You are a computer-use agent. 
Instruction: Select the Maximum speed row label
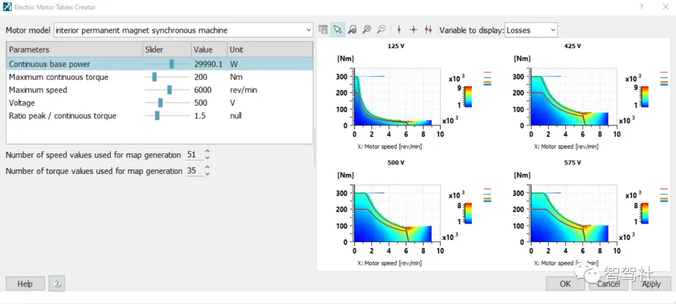(x=38, y=90)
